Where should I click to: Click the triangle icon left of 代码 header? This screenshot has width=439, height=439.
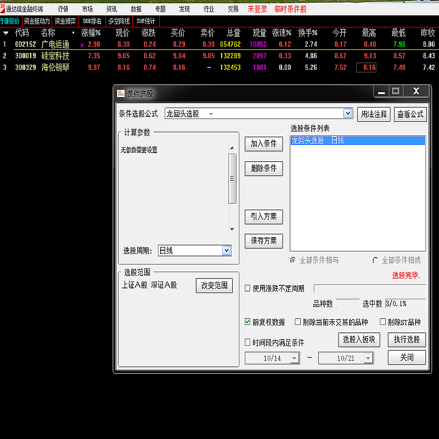5,33
